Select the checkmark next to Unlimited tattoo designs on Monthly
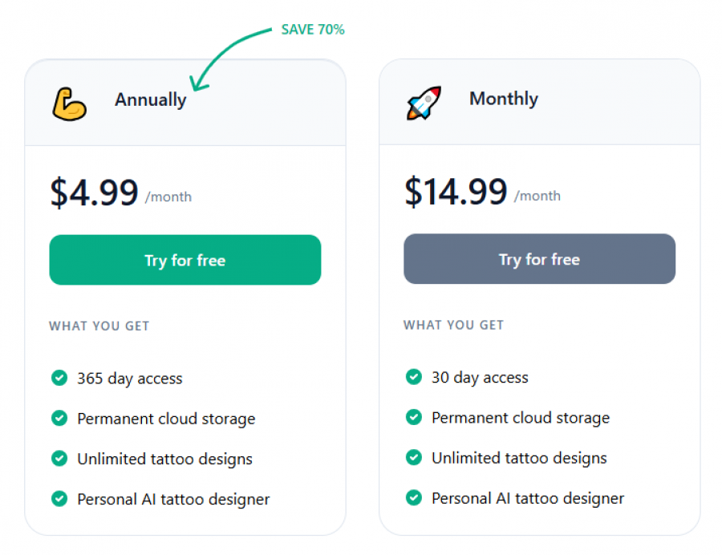The height and width of the screenshot is (555, 722). pos(414,458)
